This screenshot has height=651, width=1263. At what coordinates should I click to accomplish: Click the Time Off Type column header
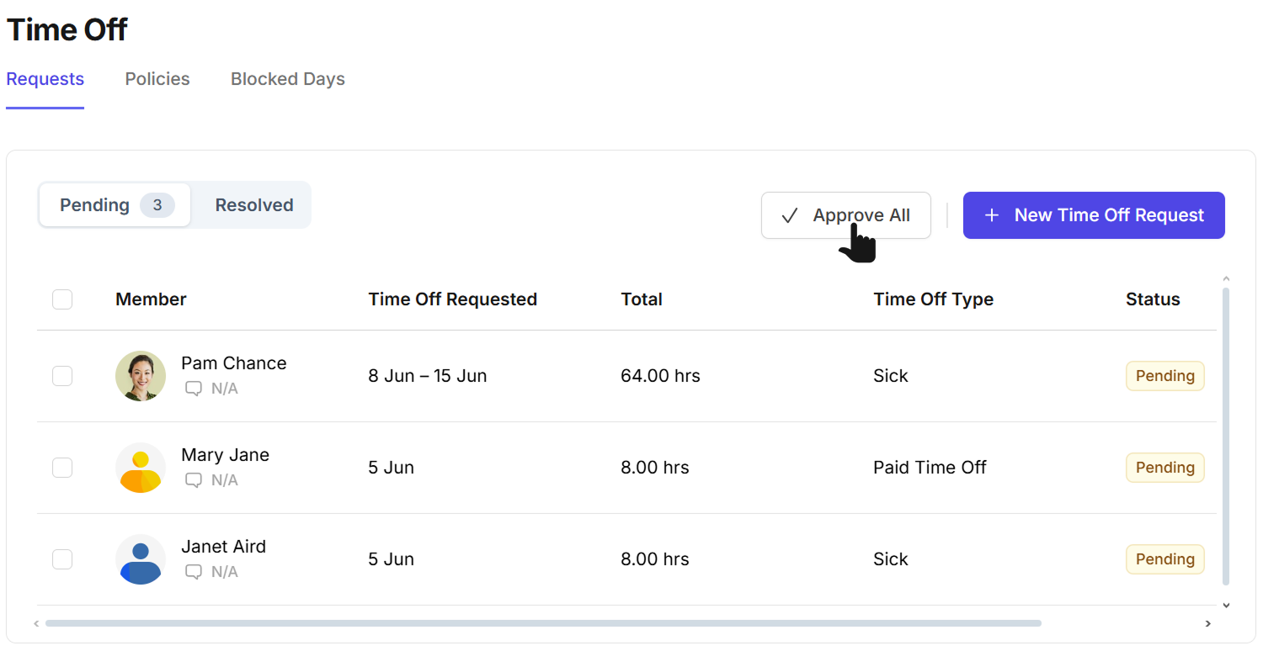coord(933,299)
